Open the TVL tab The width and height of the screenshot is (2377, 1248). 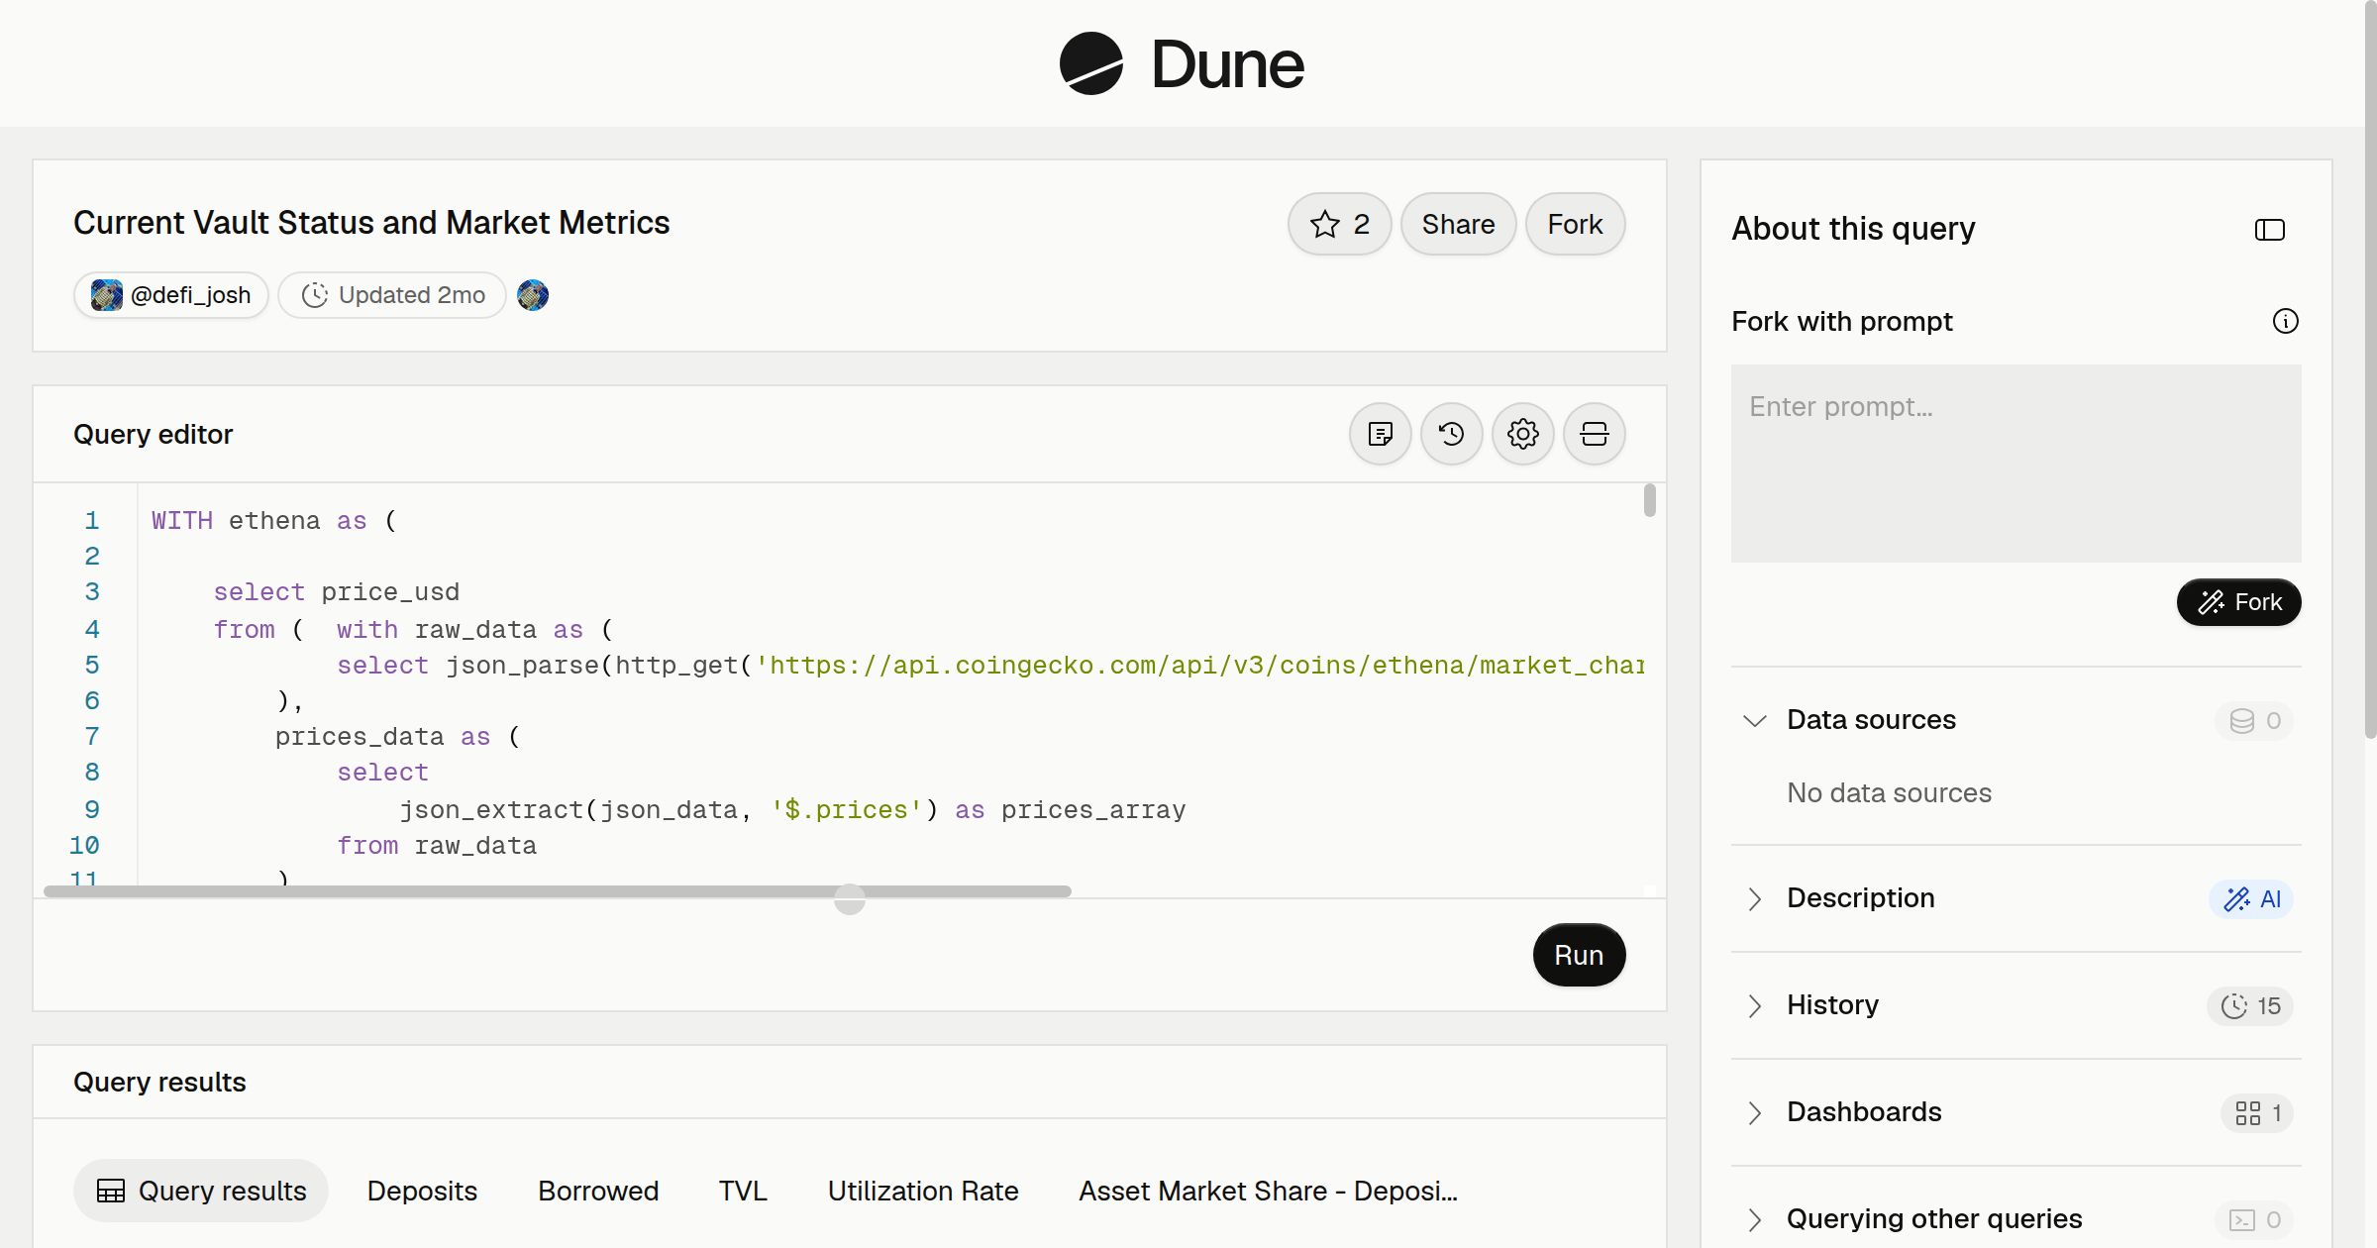(x=743, y=1191)
